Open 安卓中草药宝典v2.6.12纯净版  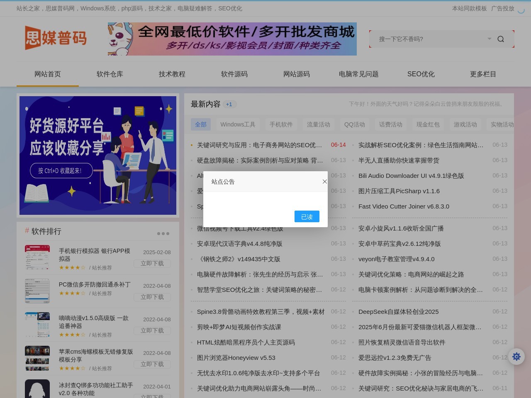click(399, 244)
